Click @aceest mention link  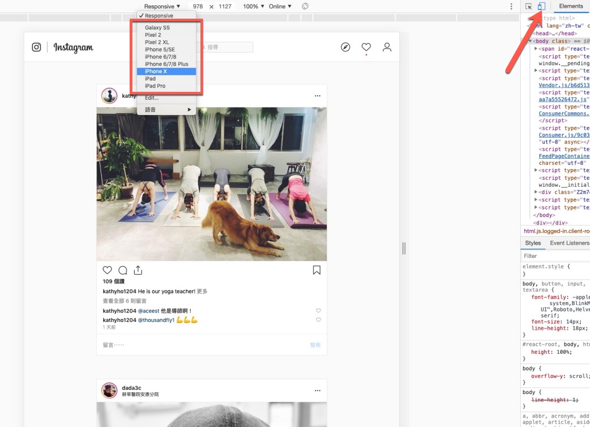pos(148,311)
